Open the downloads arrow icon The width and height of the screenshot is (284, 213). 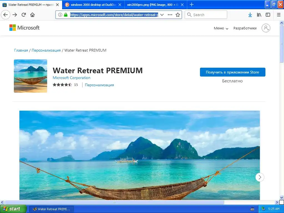click(250, 15)
